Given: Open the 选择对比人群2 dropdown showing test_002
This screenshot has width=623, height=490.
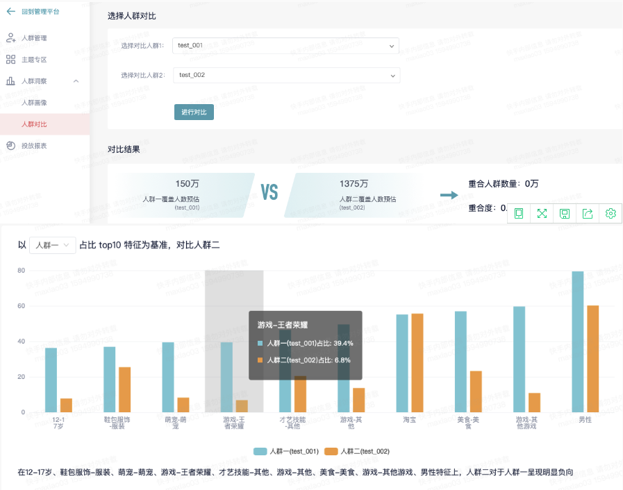Looking at the screenshot, I should tap(286, 75).
